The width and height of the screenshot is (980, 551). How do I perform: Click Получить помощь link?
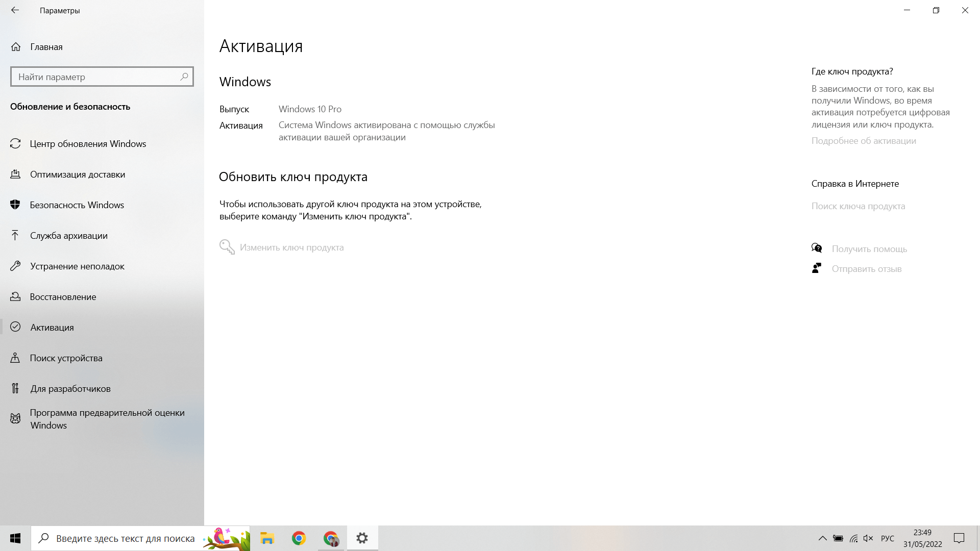[x=869, y=249]
